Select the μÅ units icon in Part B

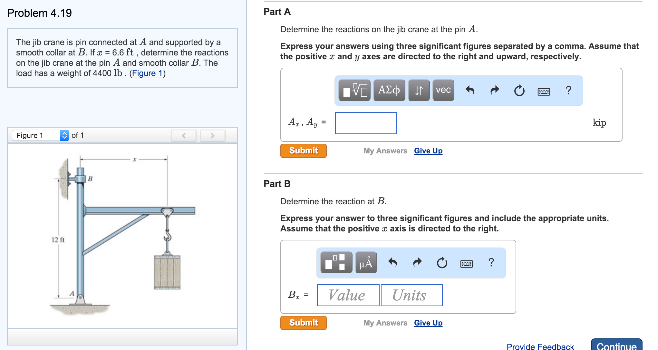coord(366,263)
